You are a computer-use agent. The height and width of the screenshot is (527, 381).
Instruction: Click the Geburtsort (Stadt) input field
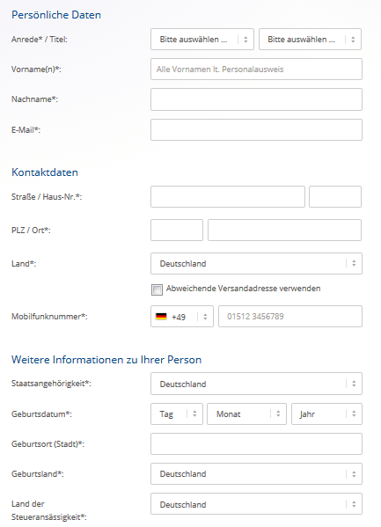tap(256, 444)
